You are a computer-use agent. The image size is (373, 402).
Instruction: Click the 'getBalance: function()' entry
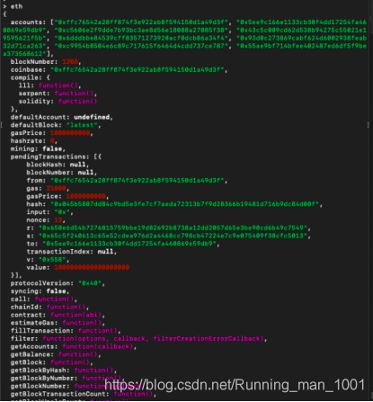tap(56, 354)
